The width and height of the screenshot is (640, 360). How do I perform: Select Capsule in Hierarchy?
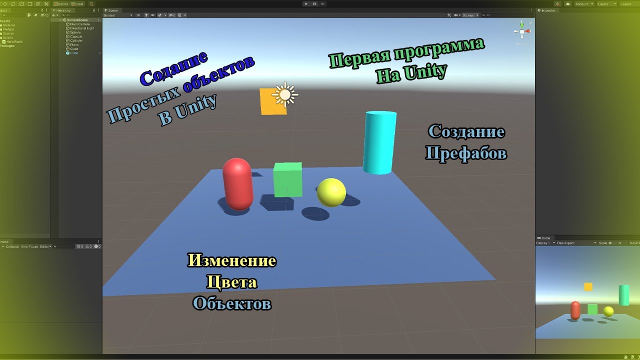pyautogui.click(x=73, y=36)
